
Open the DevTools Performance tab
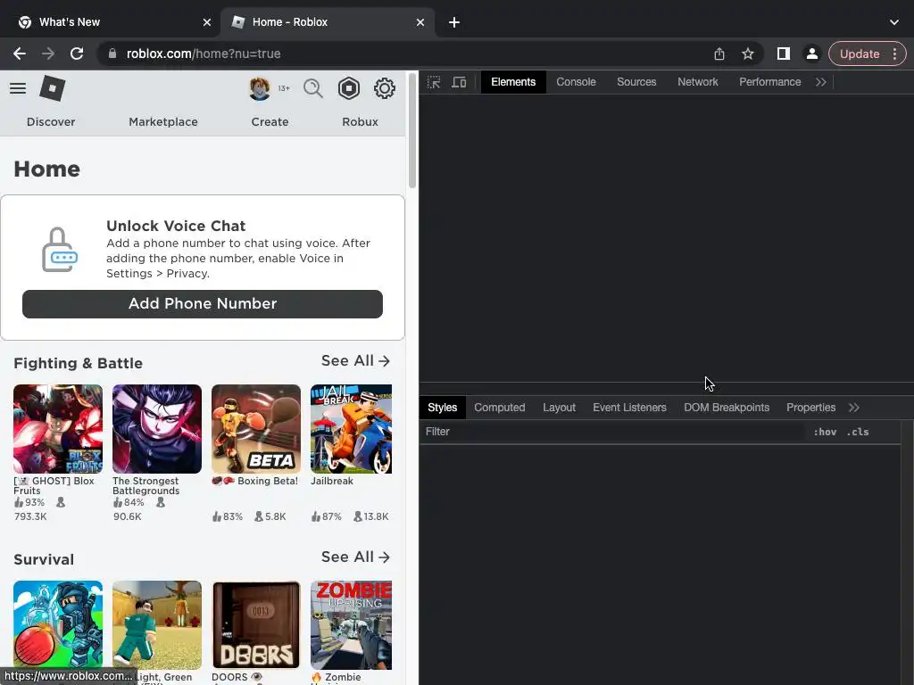(x=770, y=82)
